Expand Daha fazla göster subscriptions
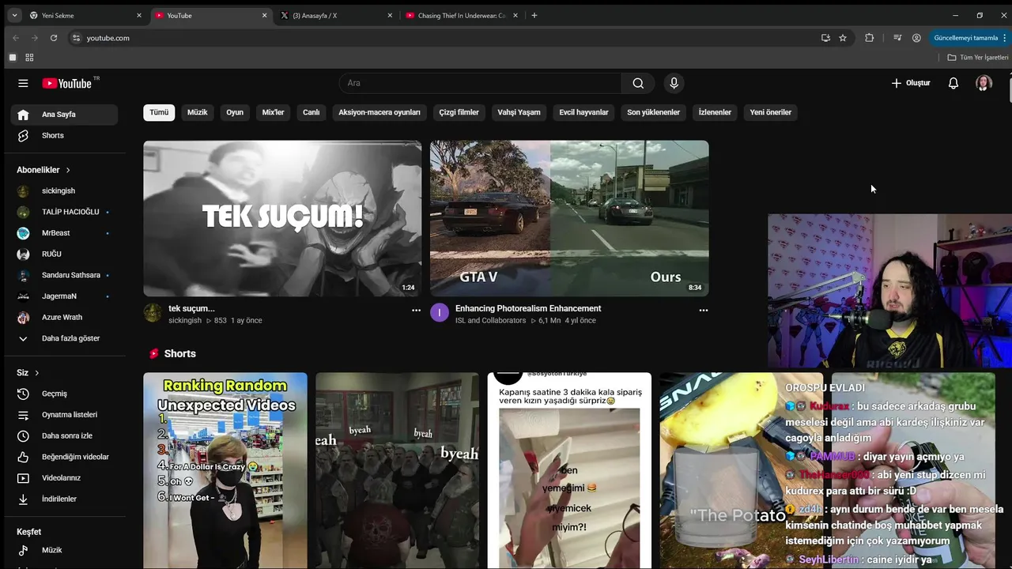 tap(64, 338)
